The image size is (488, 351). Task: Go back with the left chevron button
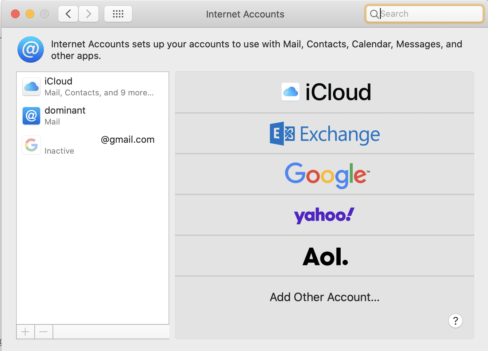[68, 14]
